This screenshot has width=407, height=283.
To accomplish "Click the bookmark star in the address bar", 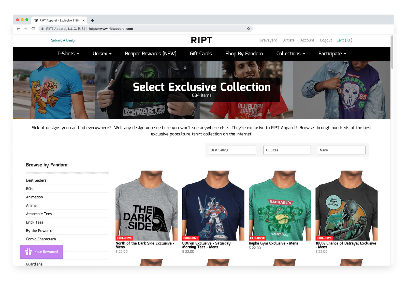I will tap(248, 29).
